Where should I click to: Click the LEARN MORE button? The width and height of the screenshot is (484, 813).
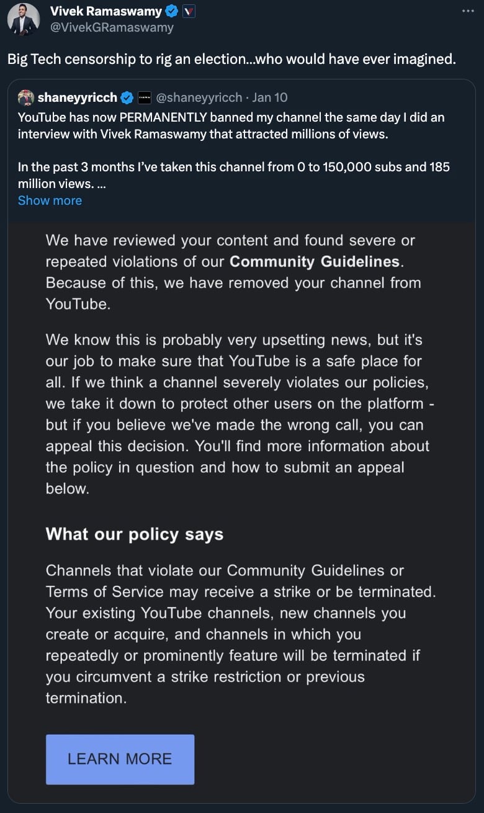coord(120,759)
